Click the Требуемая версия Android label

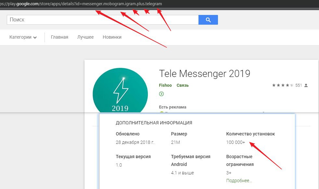(191, 160)
